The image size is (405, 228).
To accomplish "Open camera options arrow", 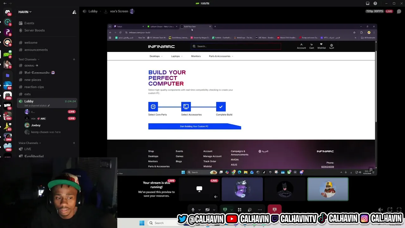I will 214,210.
